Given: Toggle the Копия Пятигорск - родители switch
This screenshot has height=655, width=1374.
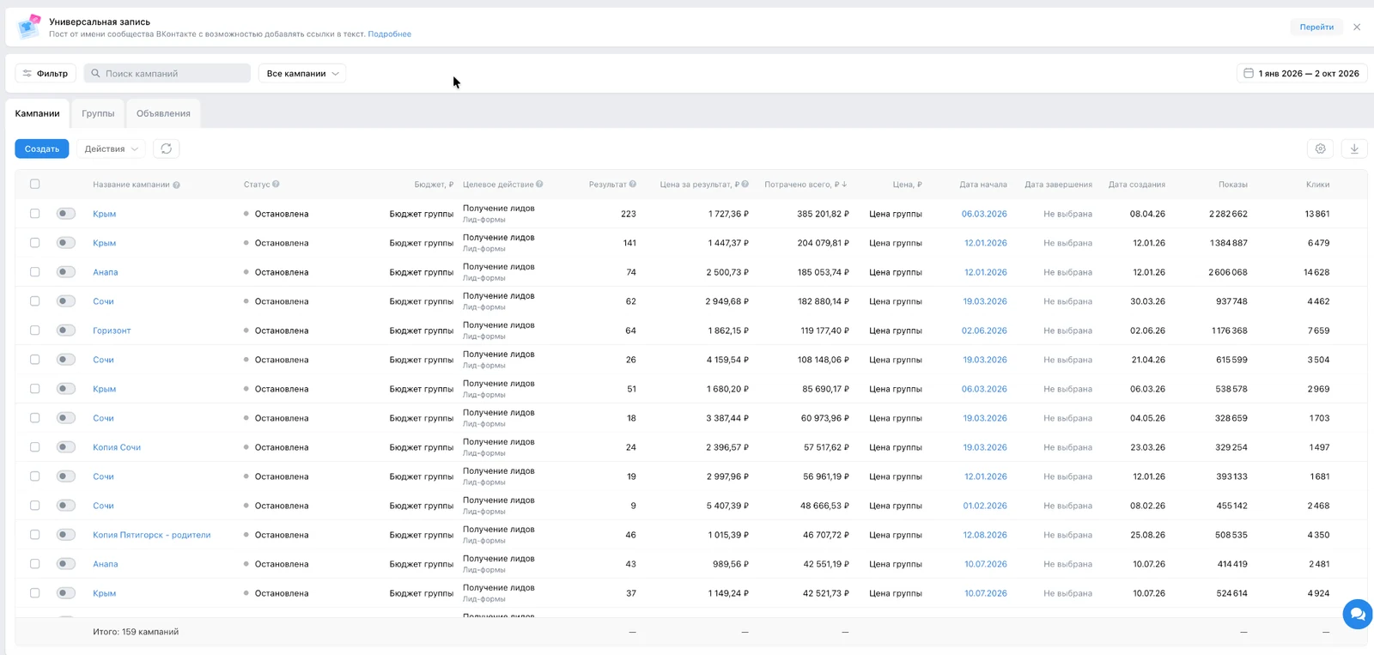Looking at the screenshot, I should (x=66, y=534).
